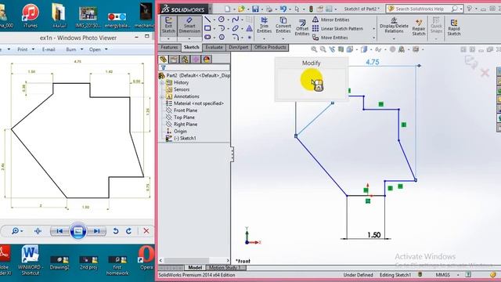Click the 1.50 dimension in sketch
This screenshot has height=282, width=501.
click(373, 235)
